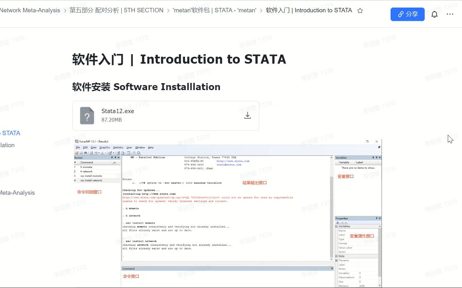Click the Command column header in Review
The width and height of the screenshot is (462, 288).
95,162
